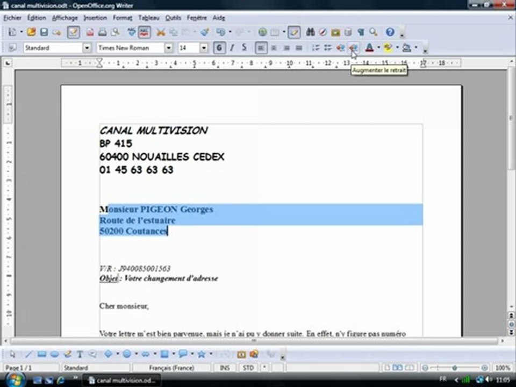Open the Gallery icon
516x387 pixels.
click(x=335, y=32)
